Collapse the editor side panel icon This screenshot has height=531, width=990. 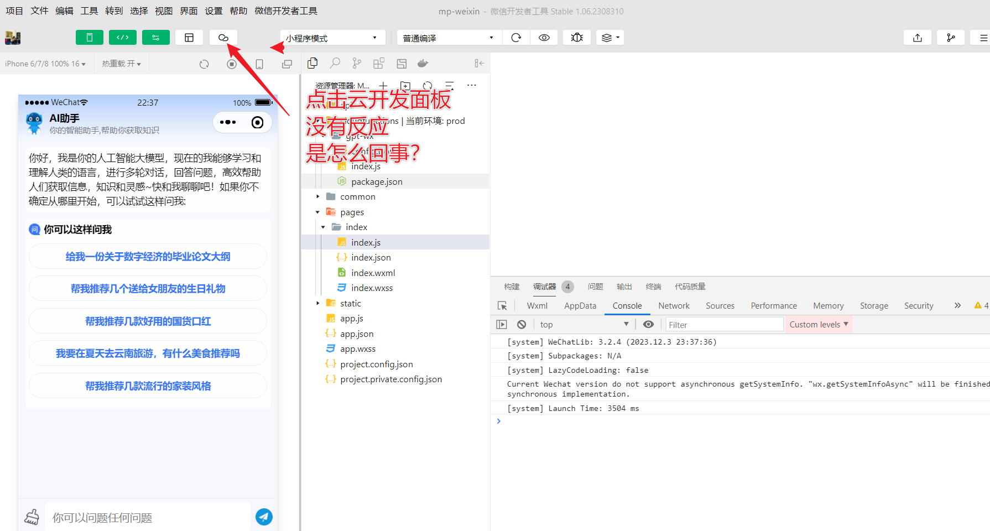479,64
